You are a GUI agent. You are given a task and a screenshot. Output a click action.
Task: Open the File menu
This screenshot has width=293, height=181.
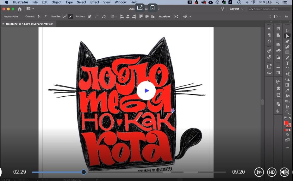[x=35, y=2]
